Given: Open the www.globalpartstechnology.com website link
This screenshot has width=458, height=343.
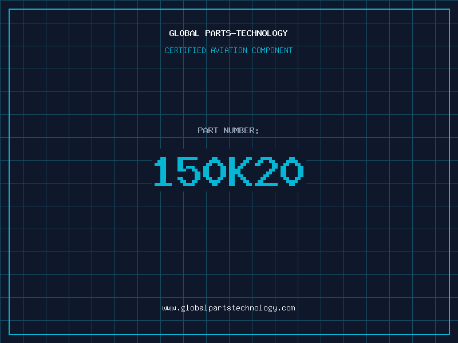Looking at the screenshot, I should point(228,308).
